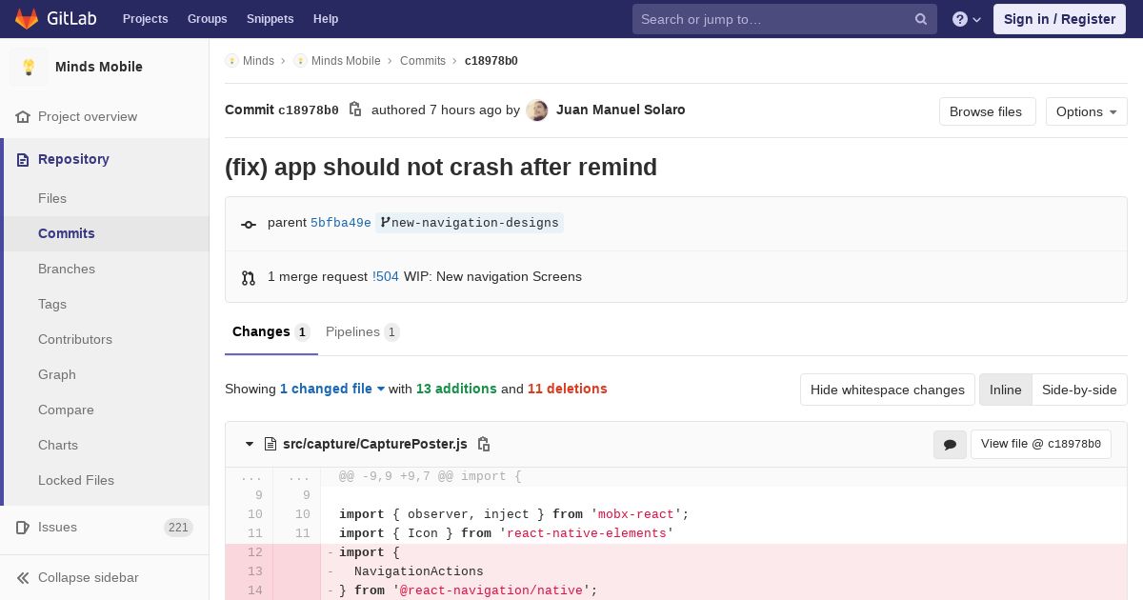
Task: Click the Minds Mobile lightbulb project avatar
Action: tap(29, 67)
